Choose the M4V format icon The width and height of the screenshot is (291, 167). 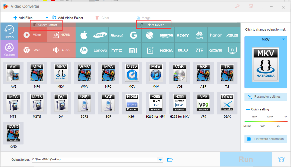[156, 73]
